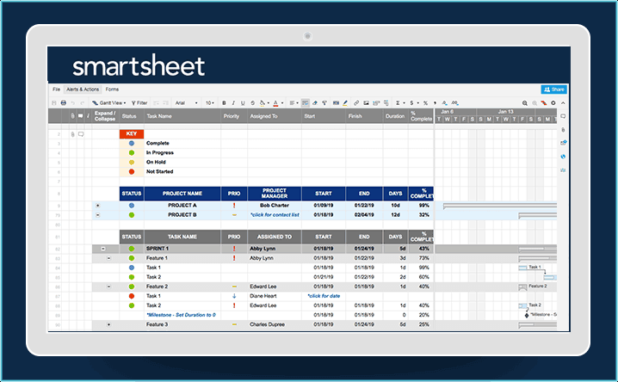
Task: Click the '*click for contact list' link
Action: (274, 215)
